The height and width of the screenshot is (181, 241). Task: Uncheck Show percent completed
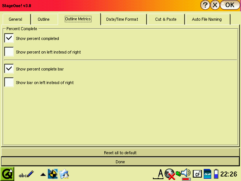click(x=9, y=38)
